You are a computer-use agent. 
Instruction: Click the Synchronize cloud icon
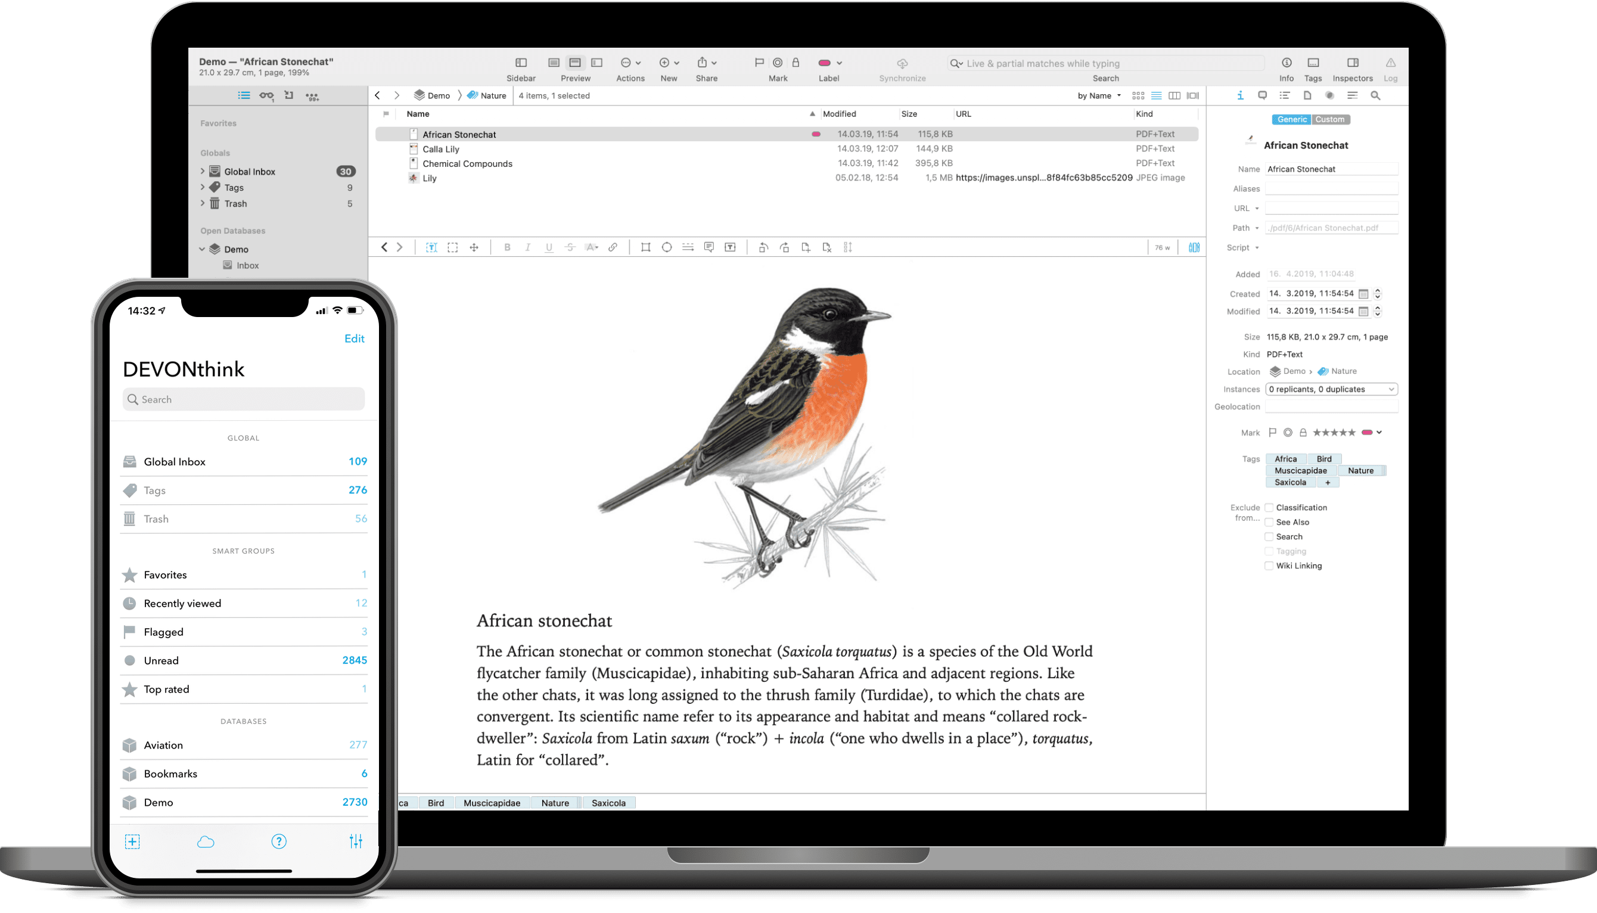[902, 63]
